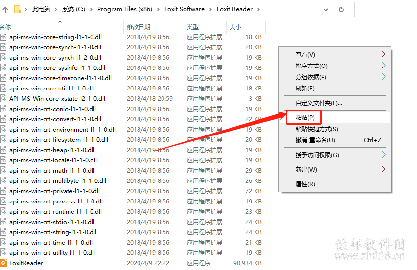Open 排序方式(O) submenu
This screenshot has height=270, width=417.
pos(335,66)
